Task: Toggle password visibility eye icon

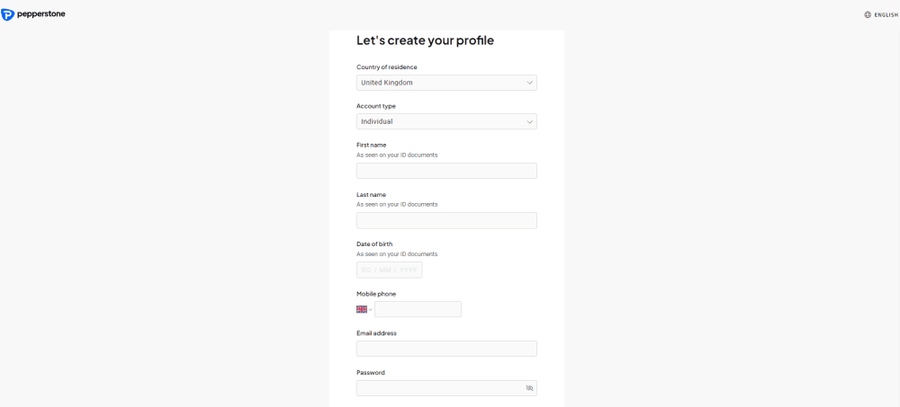Action: 529,388
